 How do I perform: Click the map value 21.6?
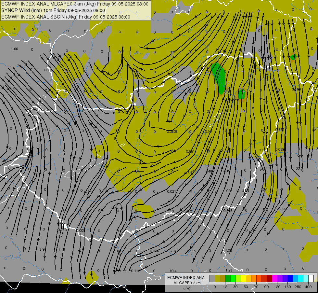(x=246, y=190)
